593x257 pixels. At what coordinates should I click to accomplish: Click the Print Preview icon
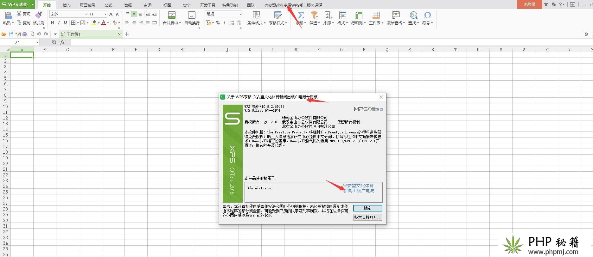[x=32, y=34]
